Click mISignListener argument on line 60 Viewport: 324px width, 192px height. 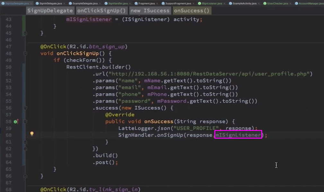238,135
